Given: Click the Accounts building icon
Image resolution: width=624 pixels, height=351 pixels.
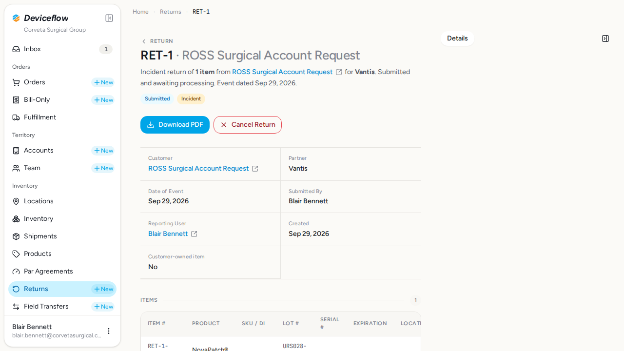Looking at the screenshot, I should tap(16, 151).
